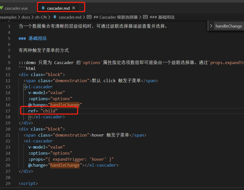Click line number 3 in the gutter
Image resolution: width=244 pixels, height=190 pixels.
coord(9,26)
